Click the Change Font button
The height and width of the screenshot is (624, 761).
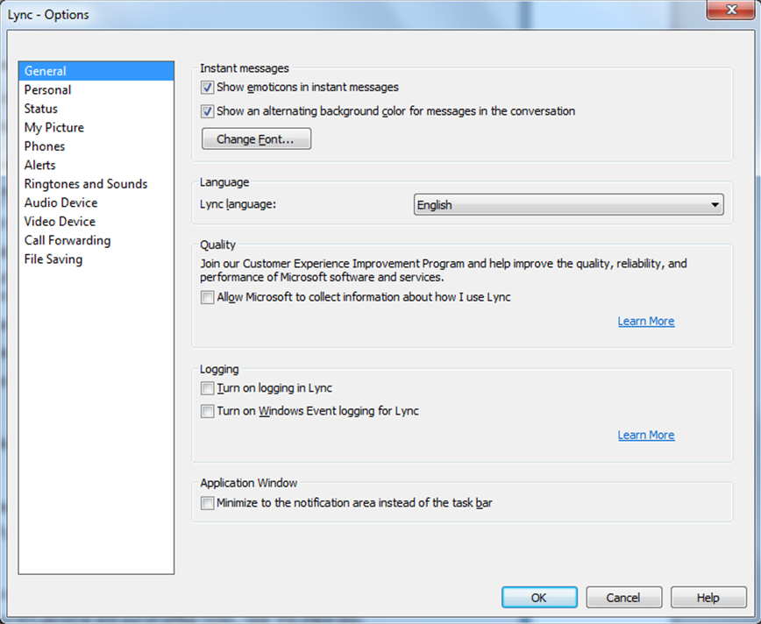pos(256,139)
